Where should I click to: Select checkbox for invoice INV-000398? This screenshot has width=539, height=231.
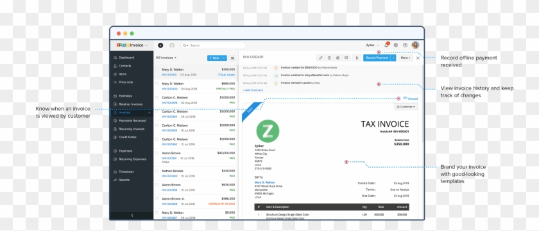coord(157,97)
